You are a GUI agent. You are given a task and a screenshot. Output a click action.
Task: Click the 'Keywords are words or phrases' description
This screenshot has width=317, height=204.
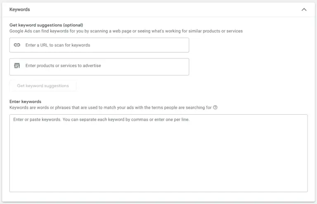click(110, 107)
